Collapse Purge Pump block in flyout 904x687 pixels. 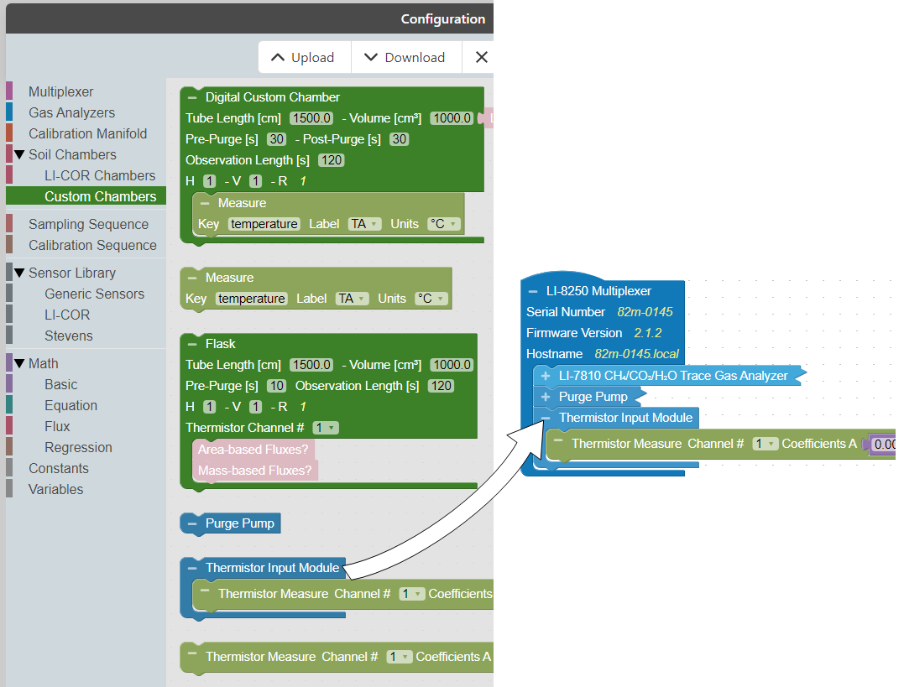(192, 523)
